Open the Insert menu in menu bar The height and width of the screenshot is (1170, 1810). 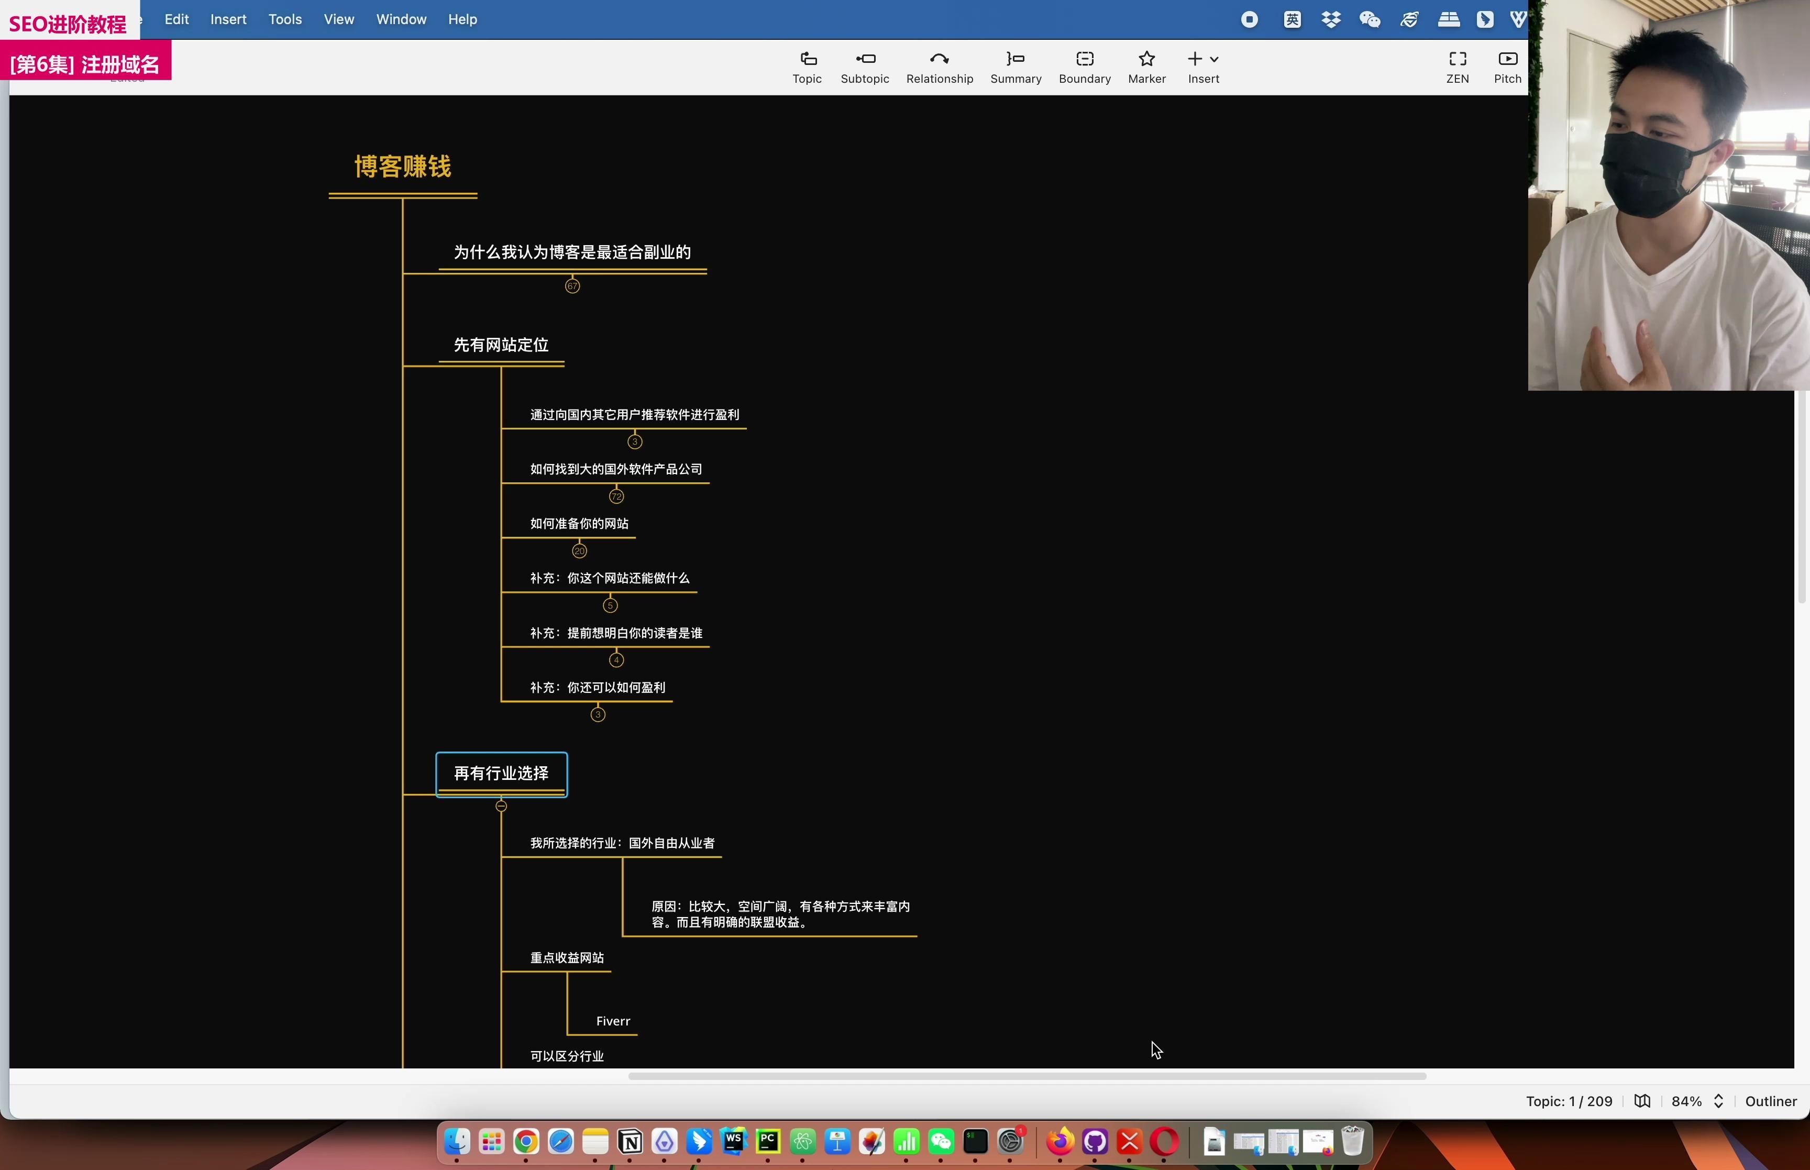coord(228,20)
